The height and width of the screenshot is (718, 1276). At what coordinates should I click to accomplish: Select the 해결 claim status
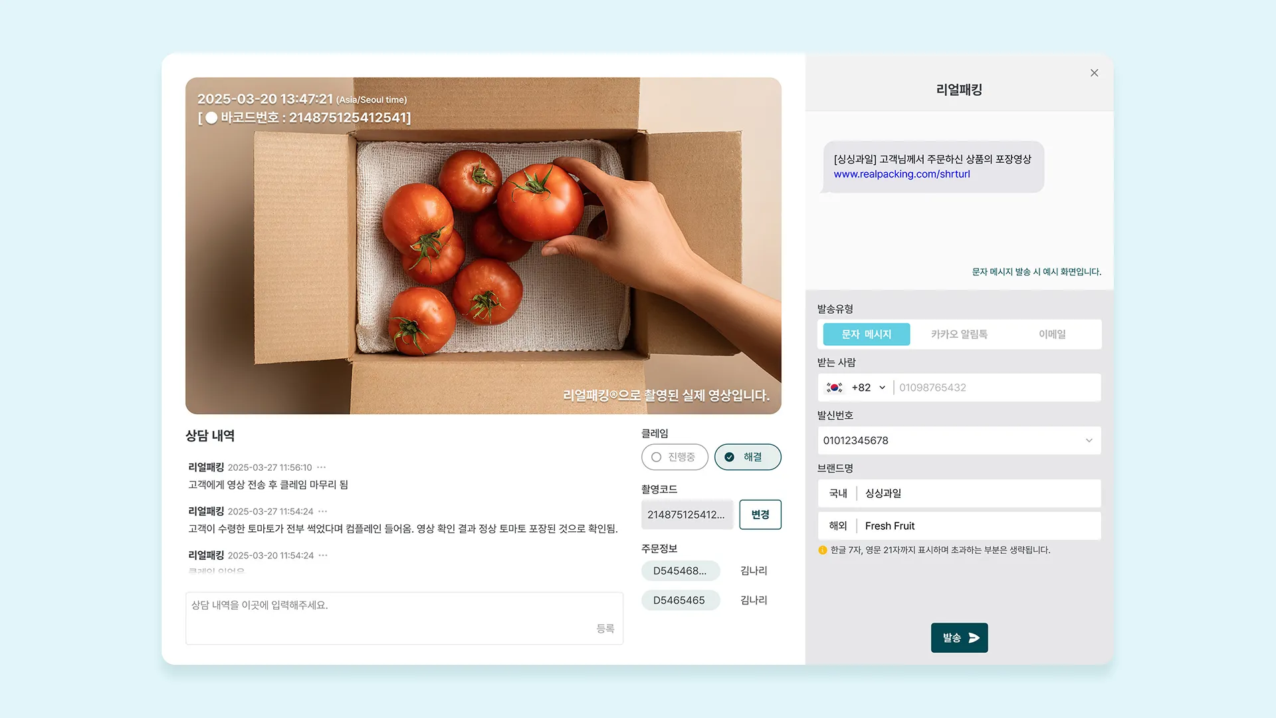(748, 457)
